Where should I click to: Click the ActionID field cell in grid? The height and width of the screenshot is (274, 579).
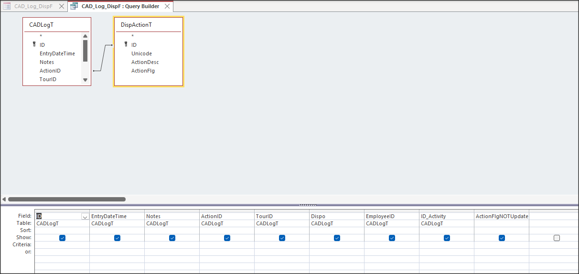[x=227, y=216]
